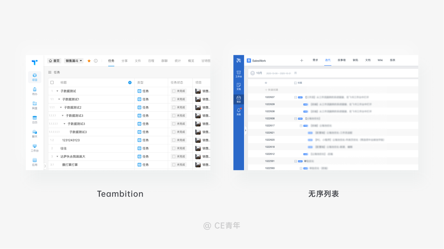Collapse all rows via 标题 header minus box
Viewport: 444px width, 249px height.
point(295,83)
